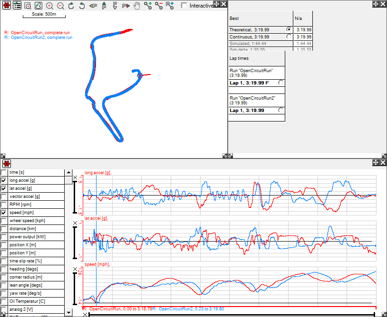Image resolution: width=387 pixels, height=317 pixels.
Task: Rotate the map clockwise
Action: (71, 6)
